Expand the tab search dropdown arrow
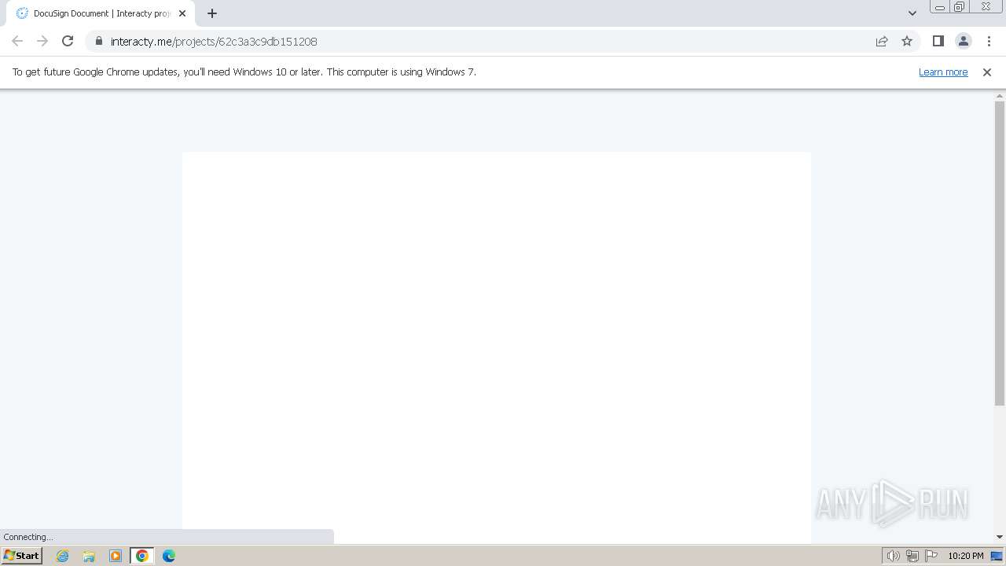Viewport: 1006px width, 566px height. point(912,13)
